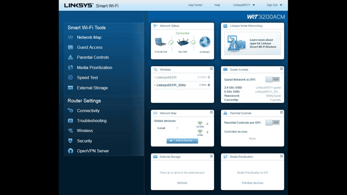This screenshot has width=347, height=195.
Task: Refresh the External Storage widget
Action: pyautogui.click(x=182, y=183)
